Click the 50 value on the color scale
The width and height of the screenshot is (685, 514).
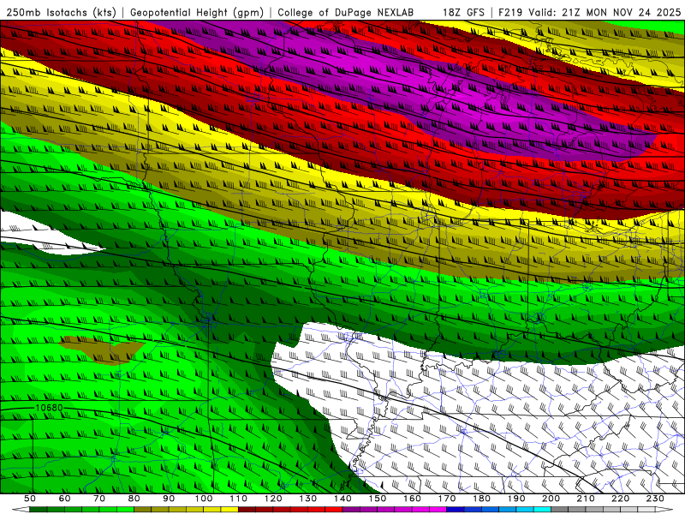point(30,499)
